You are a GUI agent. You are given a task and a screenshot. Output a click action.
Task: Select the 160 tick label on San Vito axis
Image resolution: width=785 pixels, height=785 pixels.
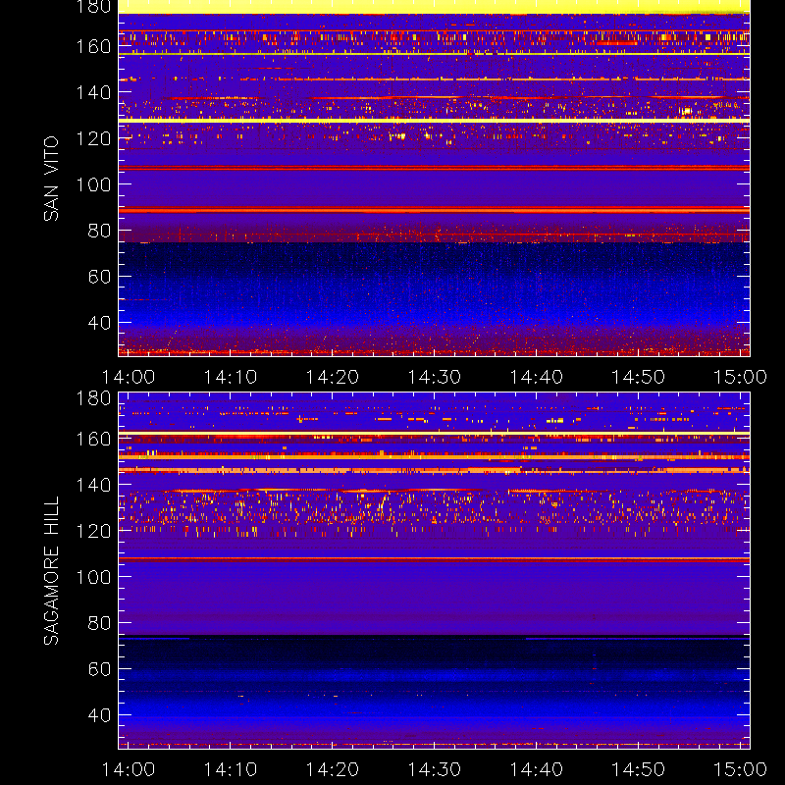pos(93,46)
